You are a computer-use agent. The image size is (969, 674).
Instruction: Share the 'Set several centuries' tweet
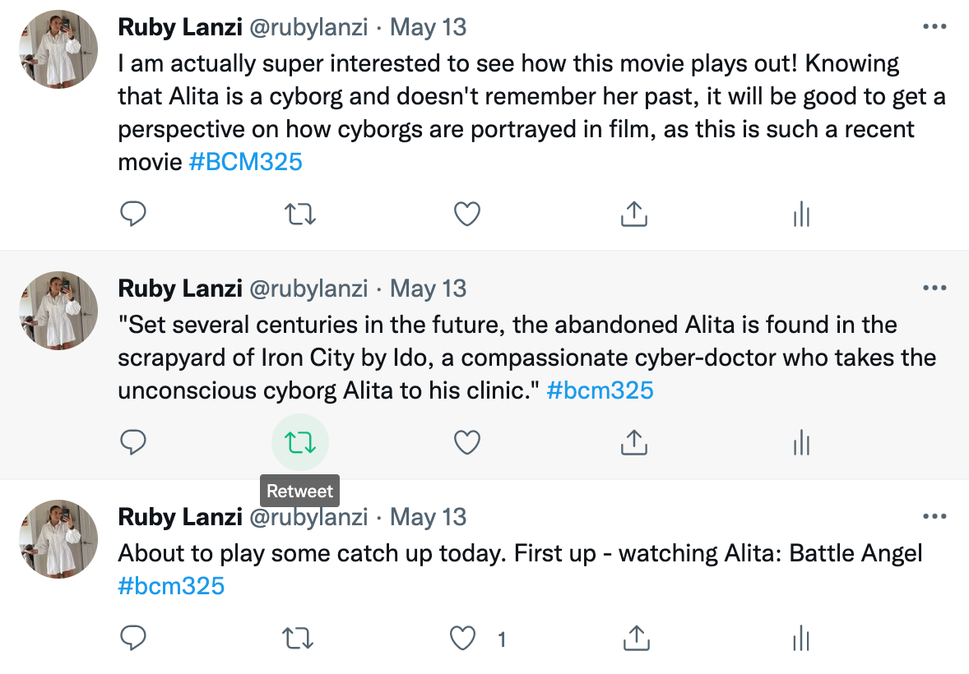(x=633, y=443)
